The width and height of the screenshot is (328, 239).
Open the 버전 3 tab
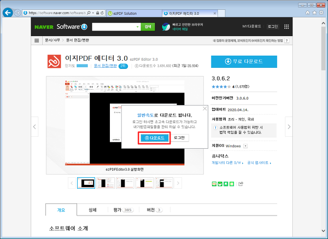coord(155,210)
